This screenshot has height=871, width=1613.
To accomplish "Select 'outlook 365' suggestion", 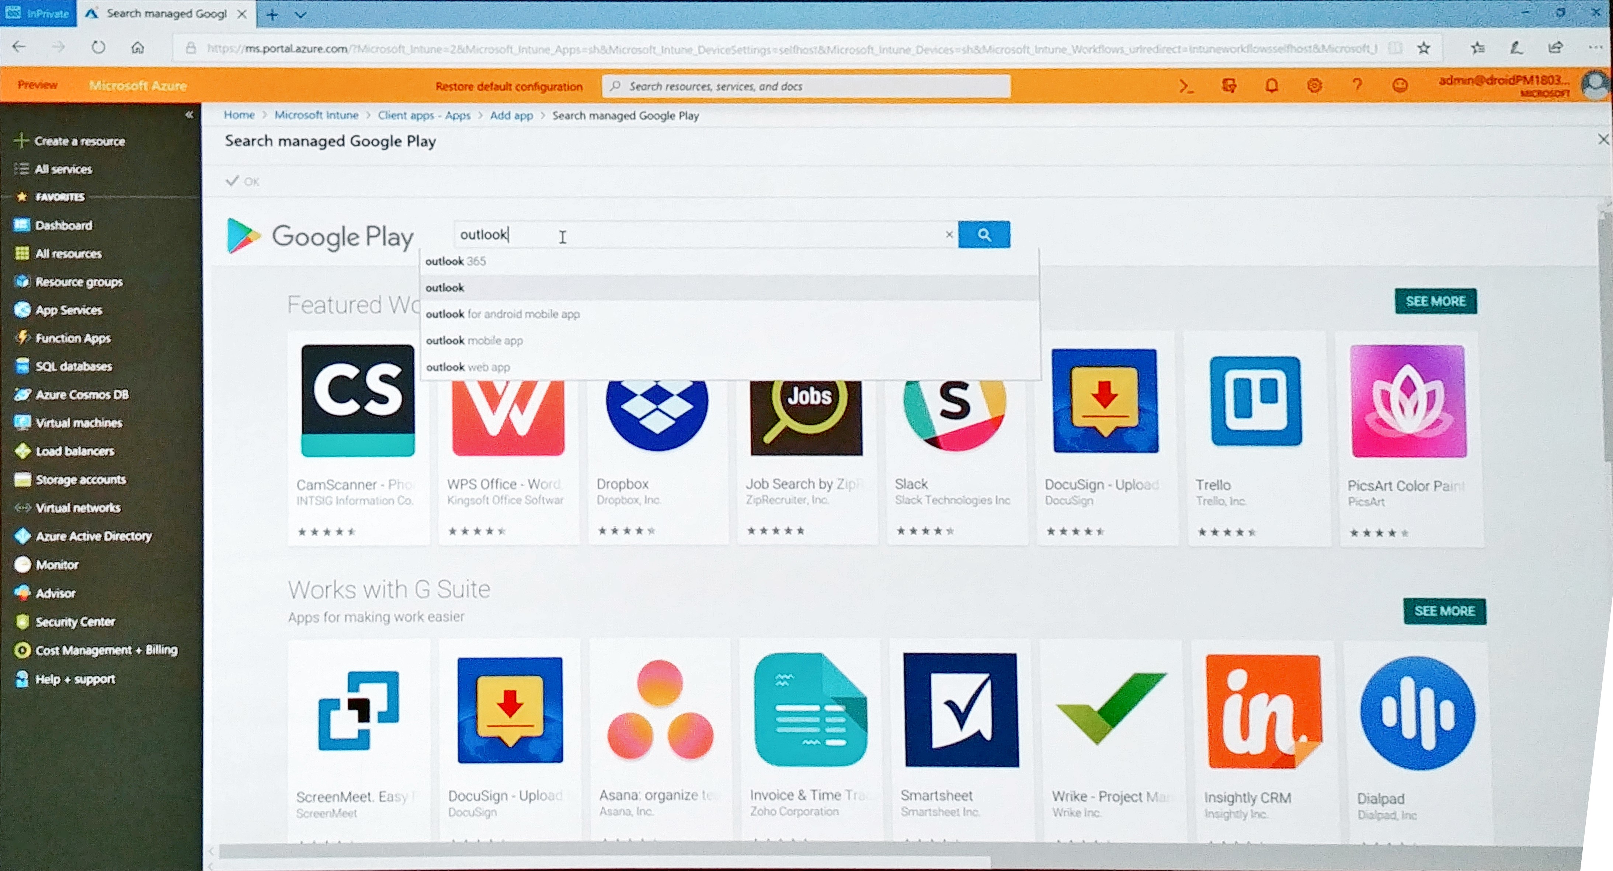I will click(730, 262).
